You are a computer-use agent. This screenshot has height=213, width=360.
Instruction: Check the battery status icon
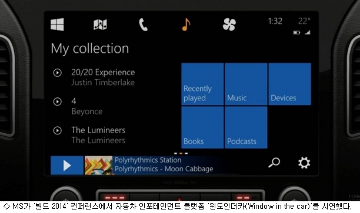[x=296, y=33]
